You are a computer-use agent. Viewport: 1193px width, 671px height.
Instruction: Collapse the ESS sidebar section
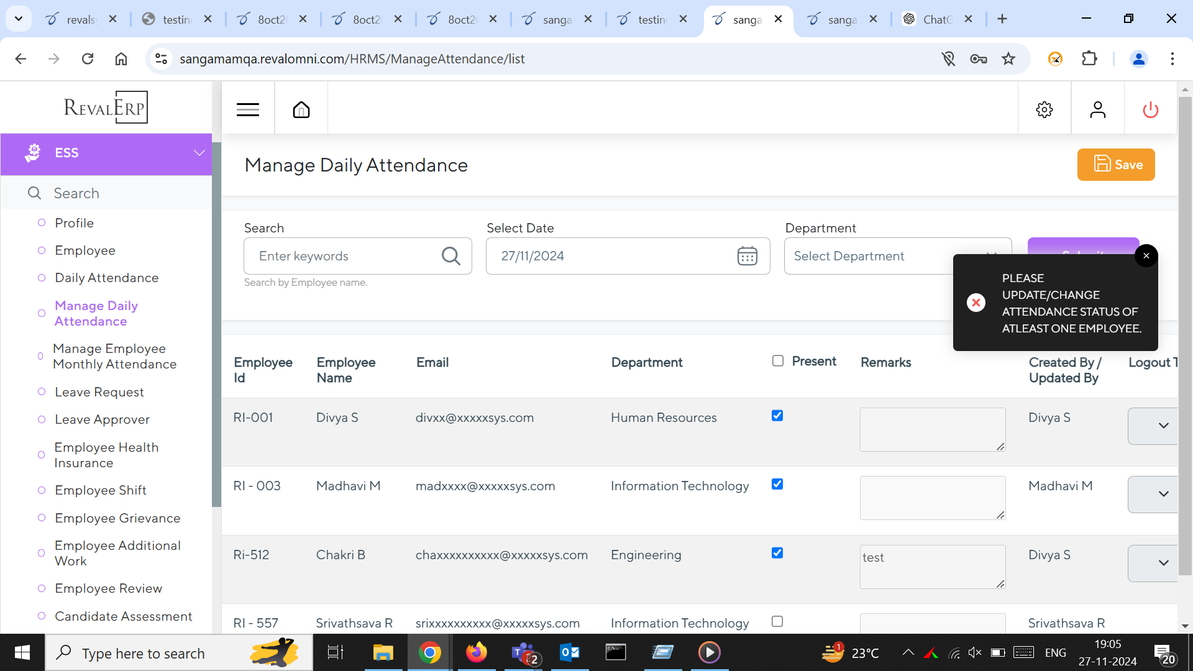pyautogui.click(x=199, y=153)
